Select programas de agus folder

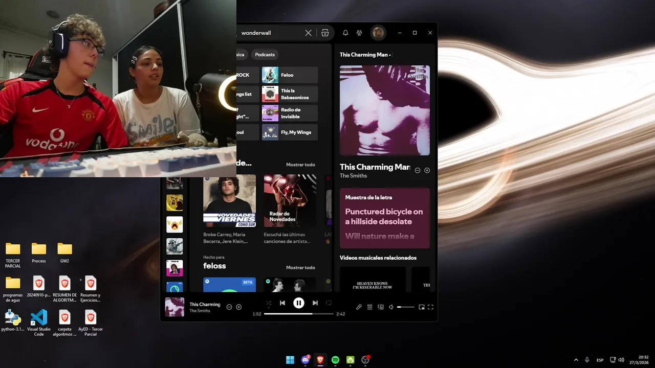(x=13, y=290)
